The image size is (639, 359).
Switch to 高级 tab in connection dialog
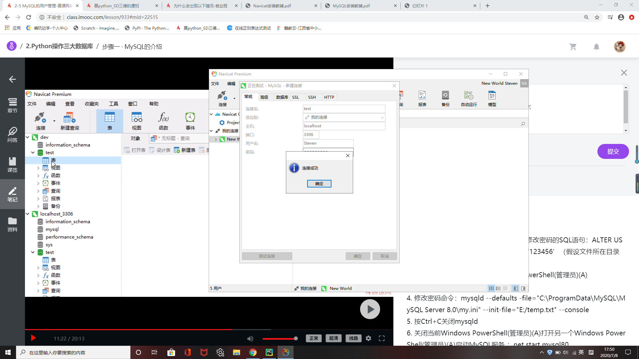(264, 97)
